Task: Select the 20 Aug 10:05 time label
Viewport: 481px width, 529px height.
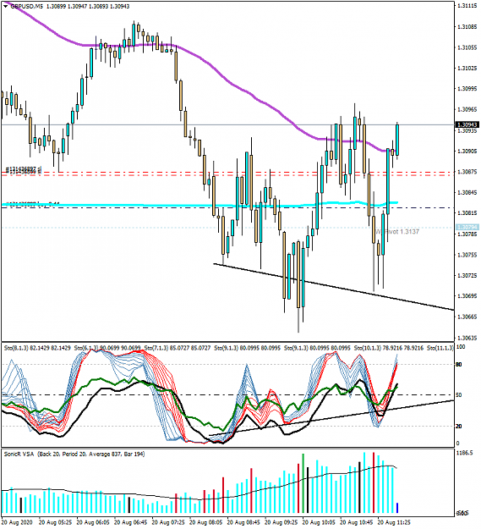Action: (319, 522)
